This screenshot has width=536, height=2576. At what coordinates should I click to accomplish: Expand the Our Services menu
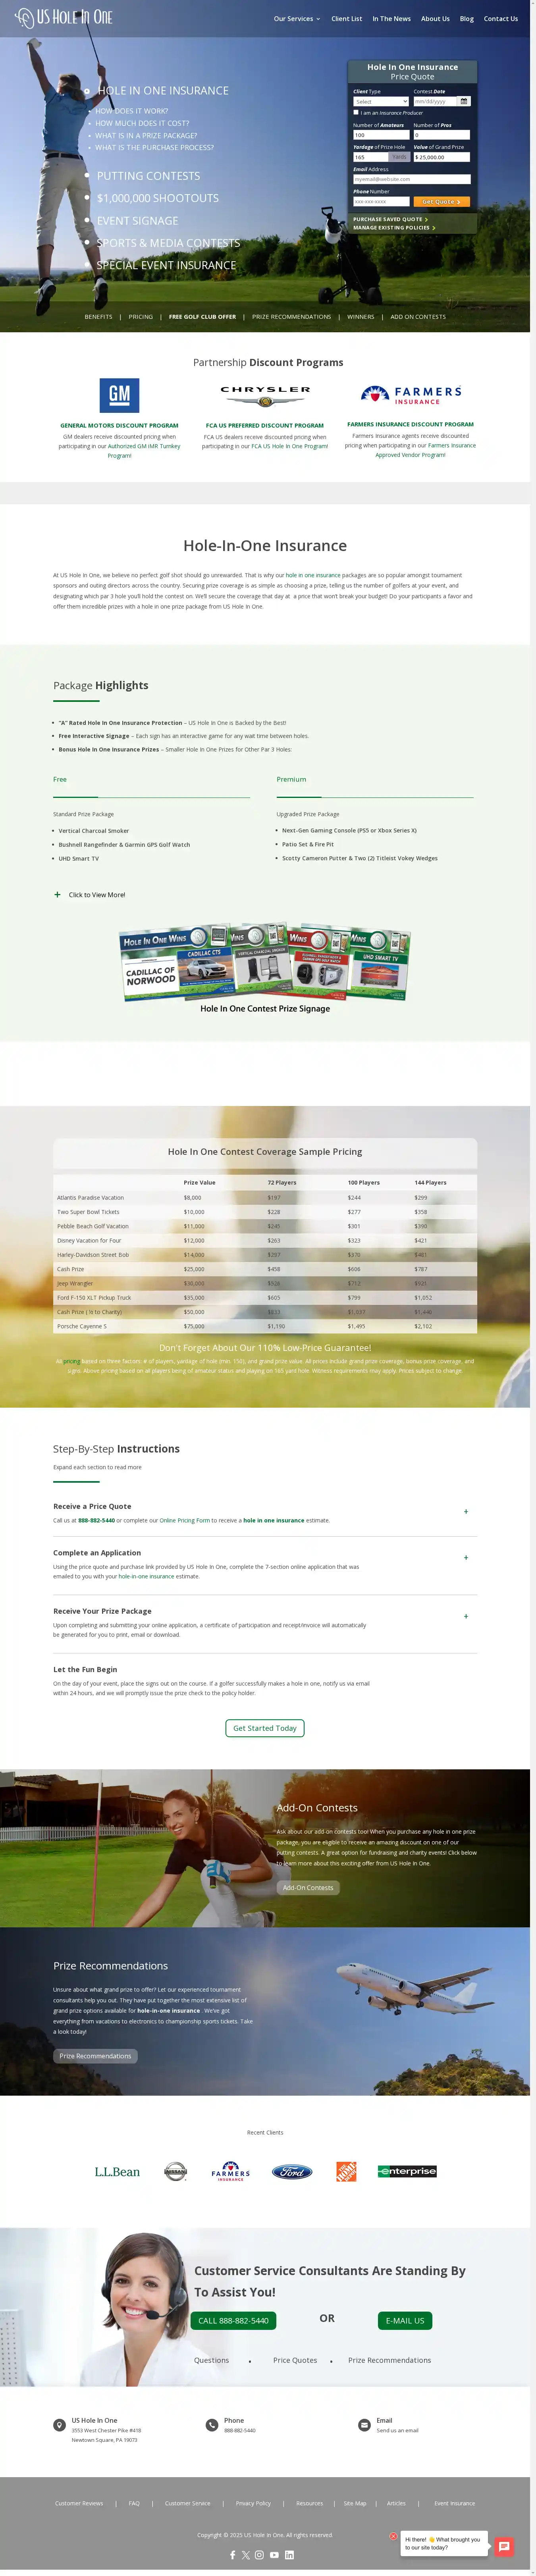(297, 18)
